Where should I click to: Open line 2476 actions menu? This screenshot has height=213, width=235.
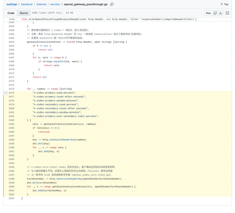pos(5,93)
